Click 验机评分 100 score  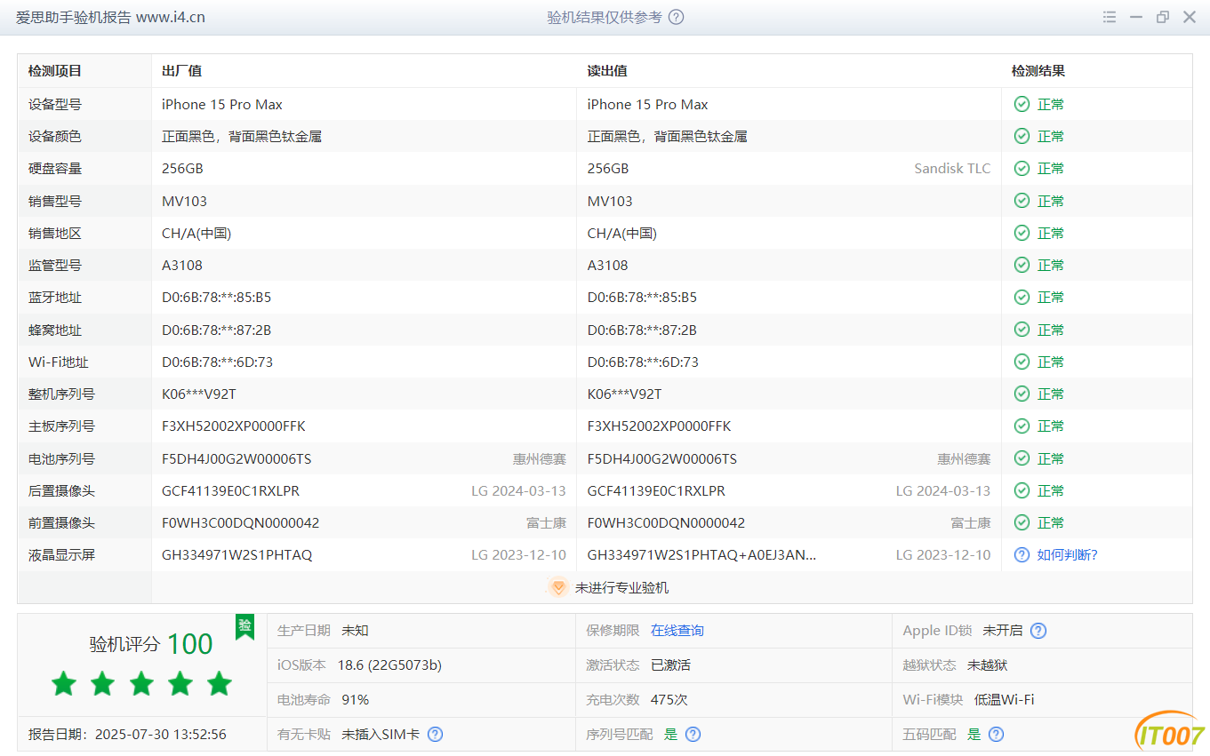click(151, 644)
